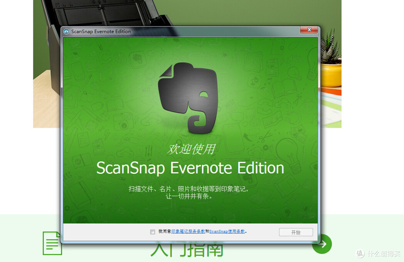This screenshot has height=262, width=404.
Task: Open the 印象笔记服务条款 link
Action: tap(188, 231)
